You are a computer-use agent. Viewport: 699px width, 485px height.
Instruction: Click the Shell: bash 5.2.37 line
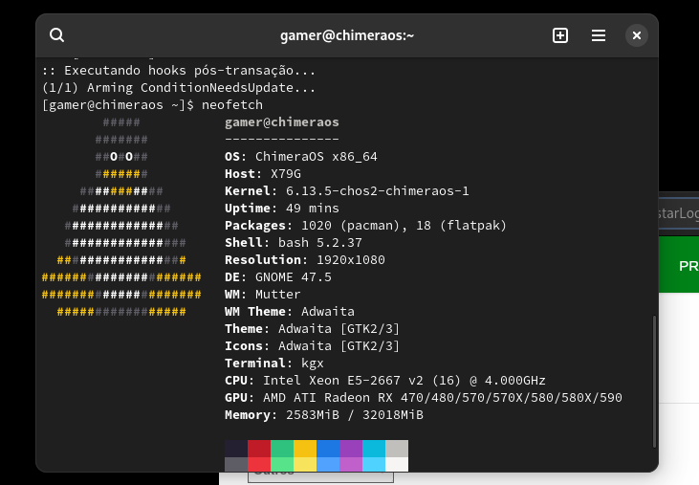pyautogui.click(x=294, y=243)
